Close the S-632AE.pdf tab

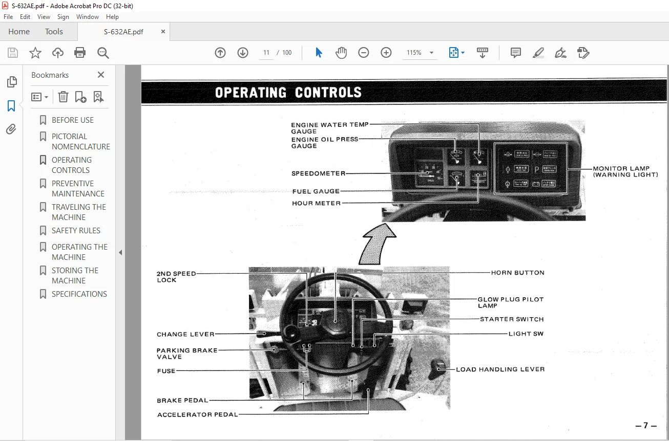[x=163, y=31]
